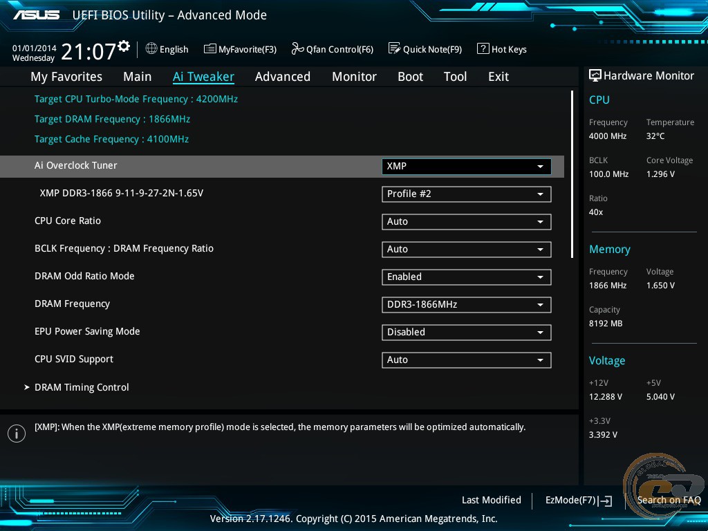Open Quick Note(F9) notepad icon

coord(395,48)
